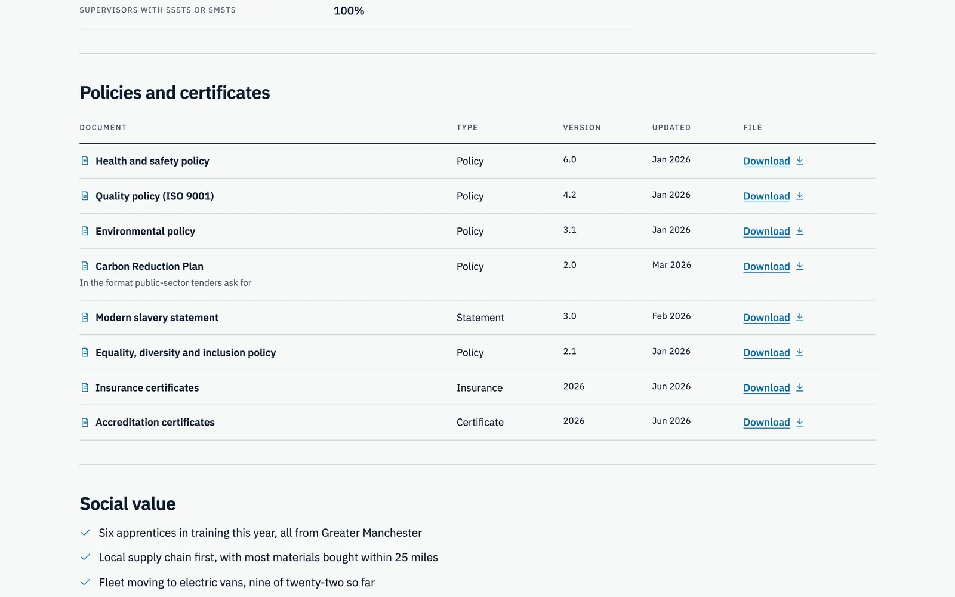Download the Accreditation certificates file
This screenshot has width=955, height=597.
pyautogui.click(x=774, y=423)
